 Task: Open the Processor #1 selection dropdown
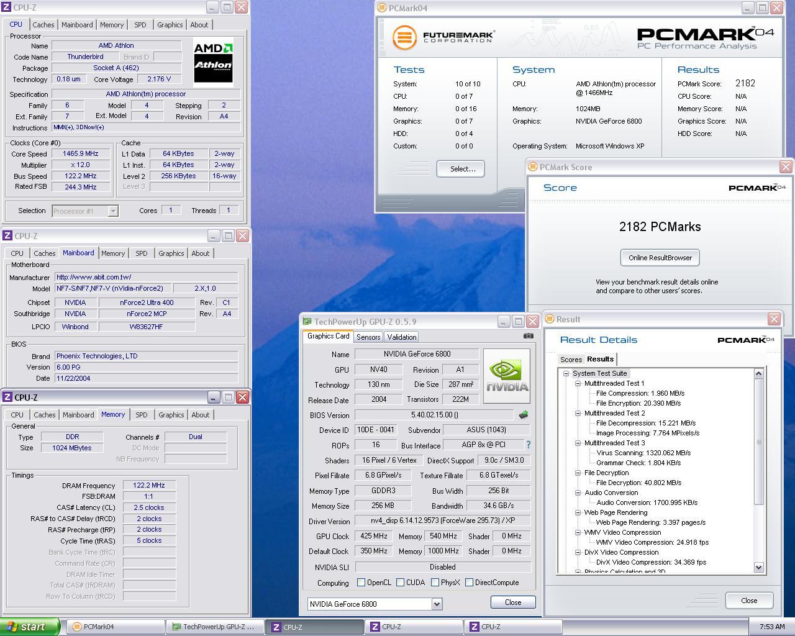[x=113, y=211]
